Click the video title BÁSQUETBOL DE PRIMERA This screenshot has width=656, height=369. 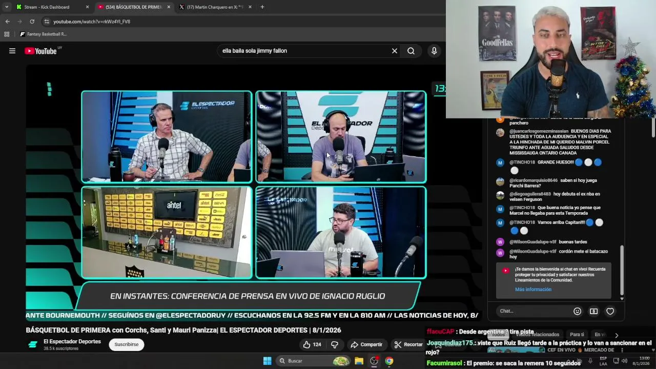(183, 330)
